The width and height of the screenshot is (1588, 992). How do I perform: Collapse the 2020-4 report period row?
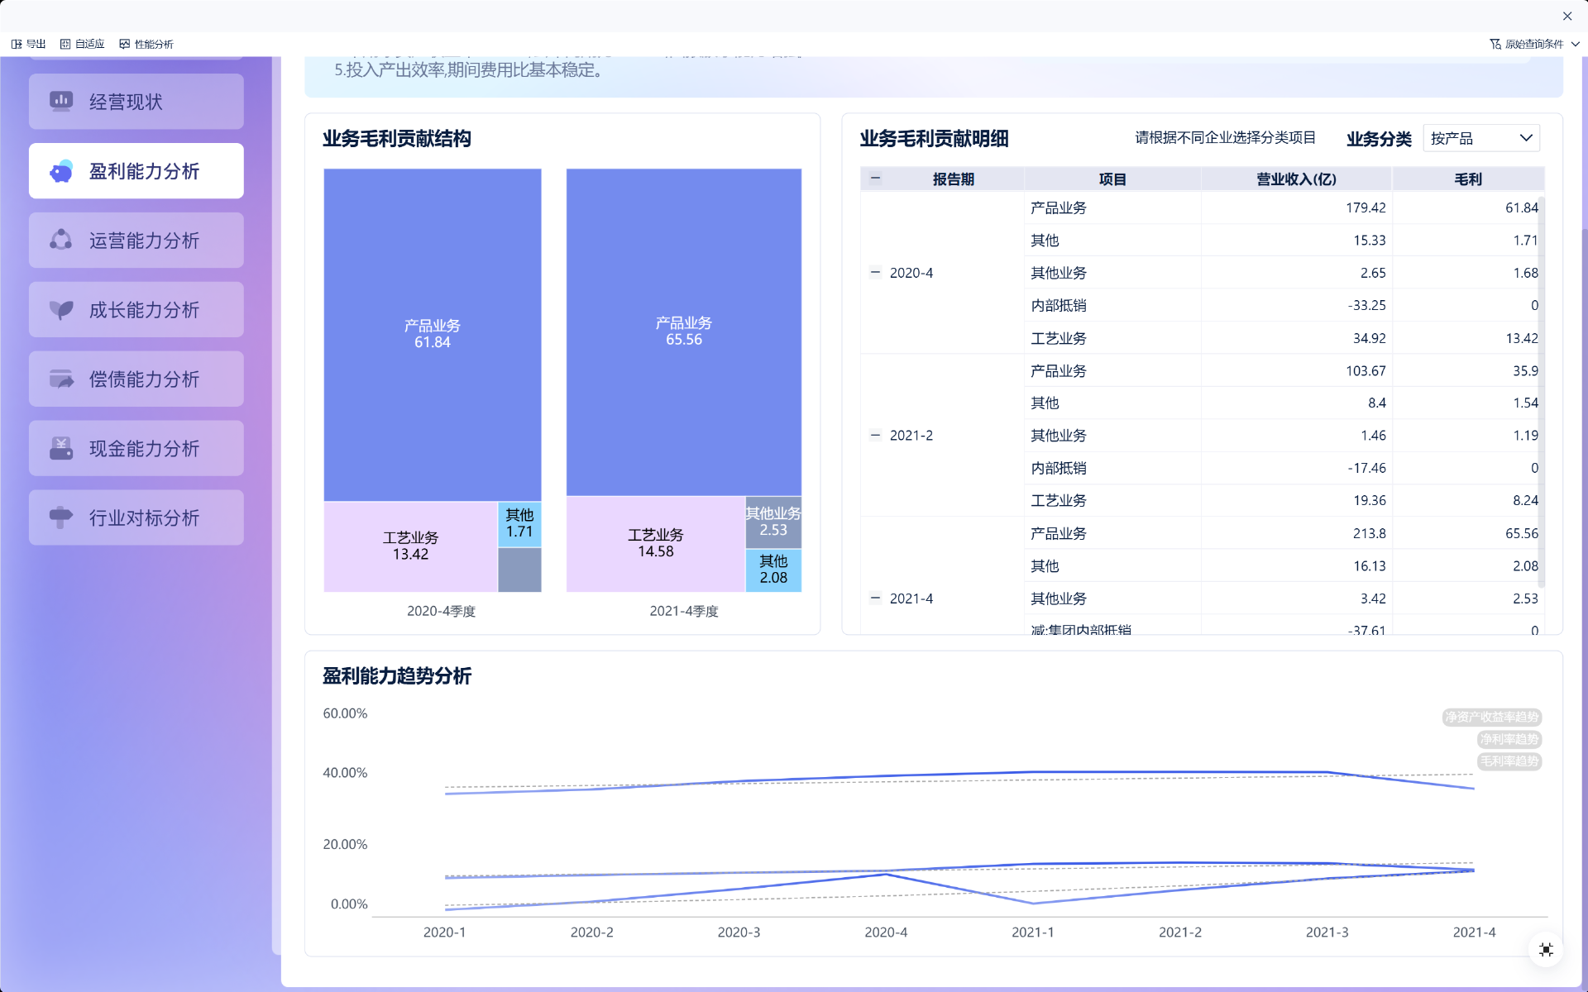pyautogui.click(x=875, y=272)
